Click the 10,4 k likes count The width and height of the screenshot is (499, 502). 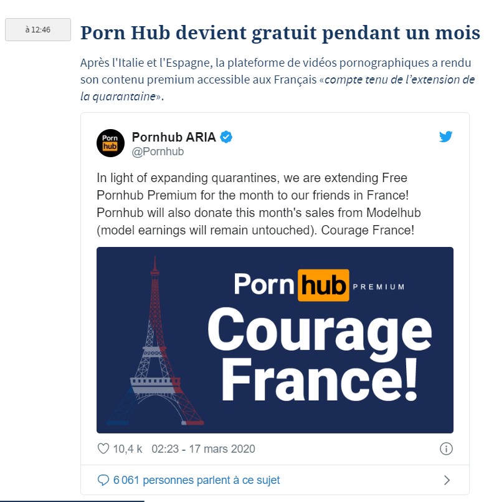coord(127,449)
